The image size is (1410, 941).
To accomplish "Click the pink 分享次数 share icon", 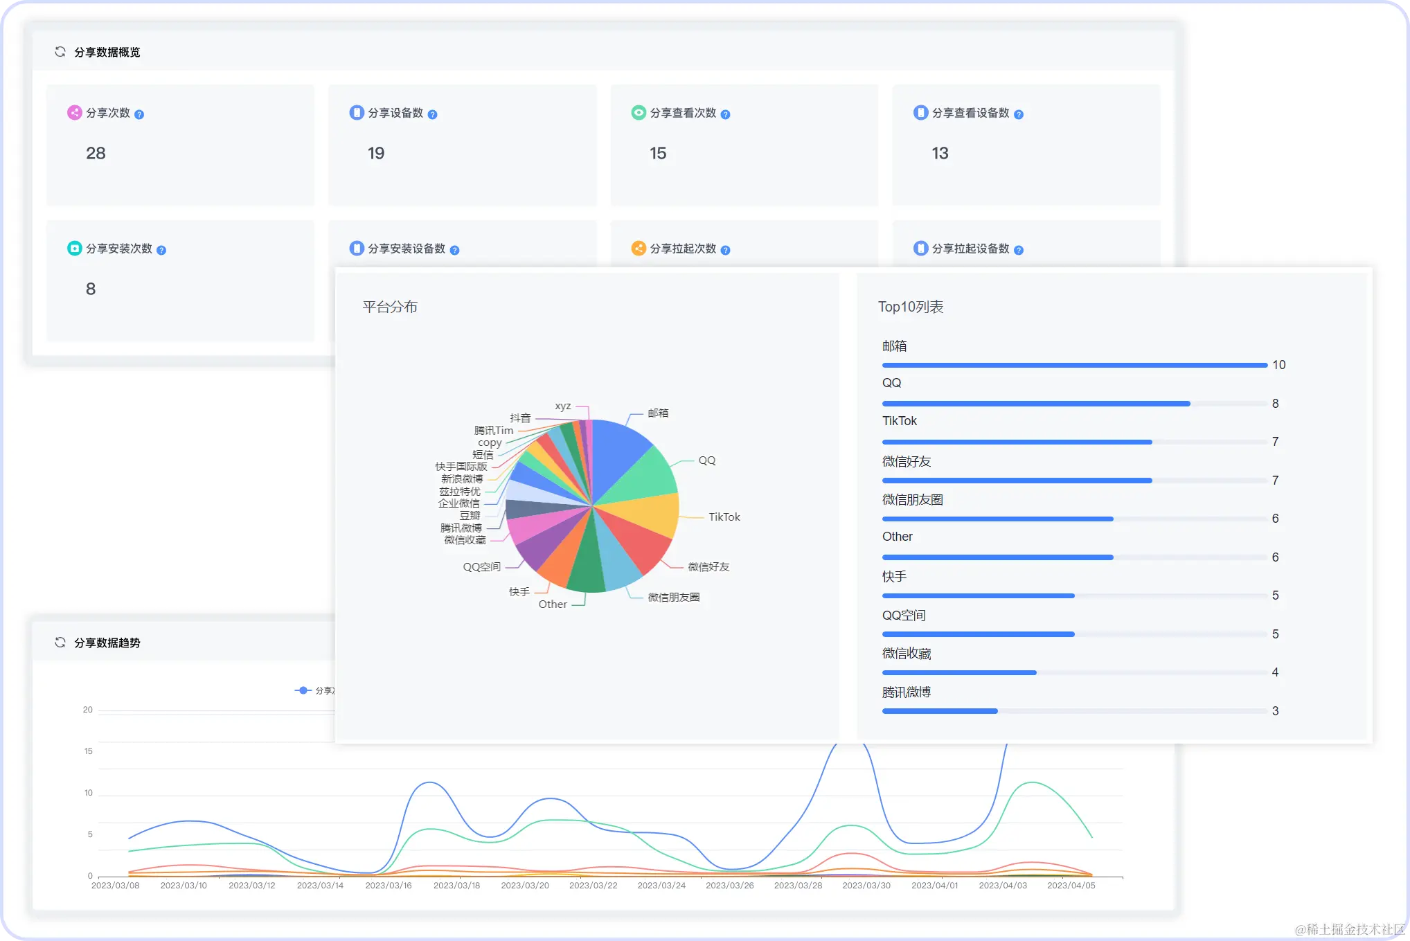I will (74, 112).
